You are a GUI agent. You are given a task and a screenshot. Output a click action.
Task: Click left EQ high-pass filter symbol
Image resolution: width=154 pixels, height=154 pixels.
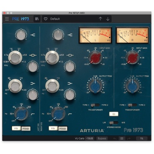pos(33,114)
